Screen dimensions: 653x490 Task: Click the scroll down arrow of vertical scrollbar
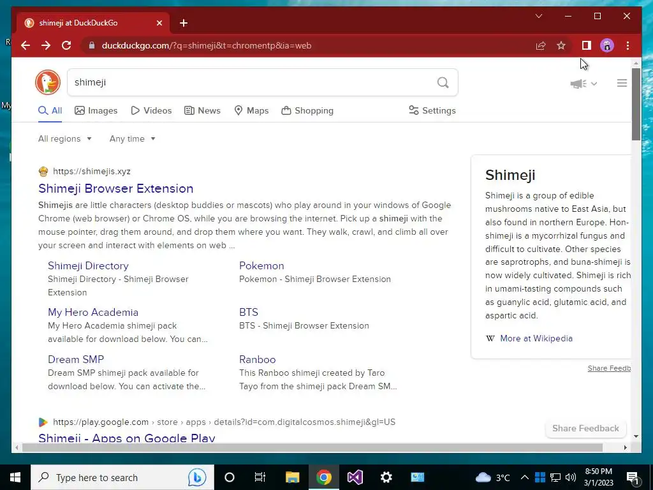636,436
